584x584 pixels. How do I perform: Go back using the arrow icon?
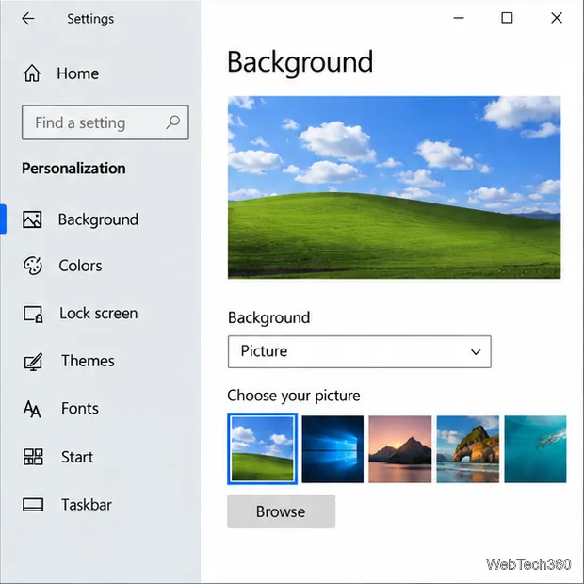tap(28, 18)
